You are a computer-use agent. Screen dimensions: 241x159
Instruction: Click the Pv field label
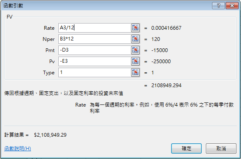[52, 62]
